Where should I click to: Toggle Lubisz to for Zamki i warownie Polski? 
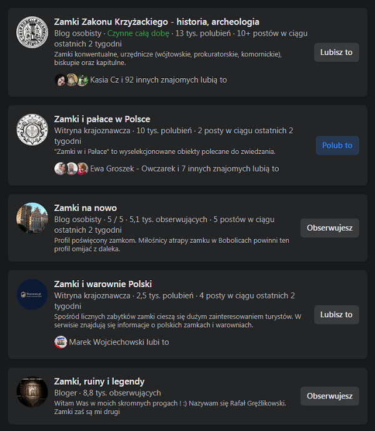336,315
